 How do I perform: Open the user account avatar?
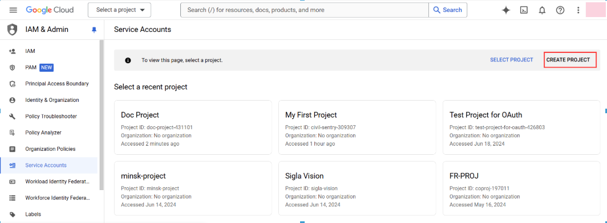click(x=596, y=10)
